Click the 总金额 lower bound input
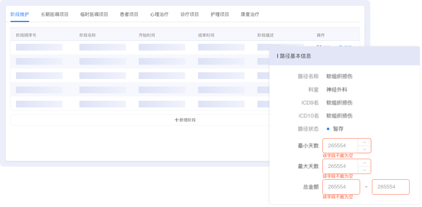The height and width of the screenshot is (207, 422). [x=341, y=187]
